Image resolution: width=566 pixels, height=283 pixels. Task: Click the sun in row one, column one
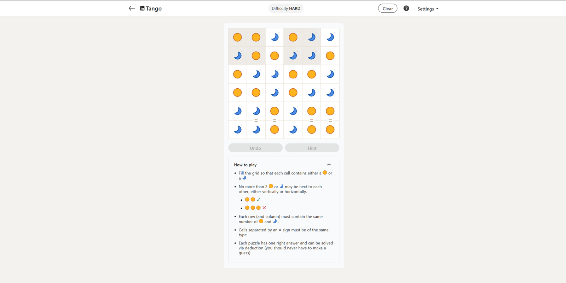pyautogui.click(x=237, y=37)
